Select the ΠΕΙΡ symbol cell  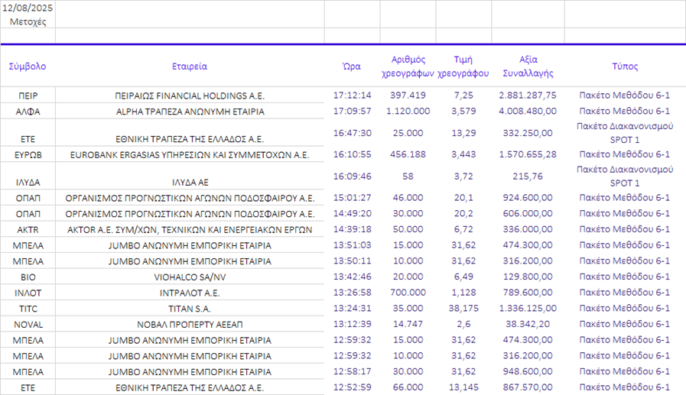click(x=28, y=96)
